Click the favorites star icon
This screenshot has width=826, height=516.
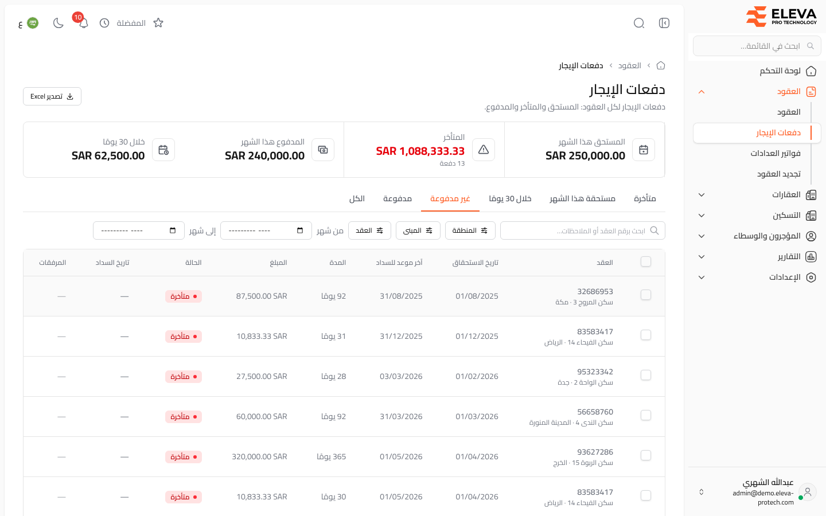click(158, 23)
